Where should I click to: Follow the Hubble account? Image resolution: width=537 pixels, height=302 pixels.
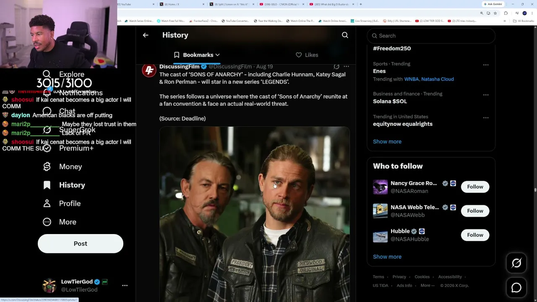pyautogui.click(x=475, y=235)
